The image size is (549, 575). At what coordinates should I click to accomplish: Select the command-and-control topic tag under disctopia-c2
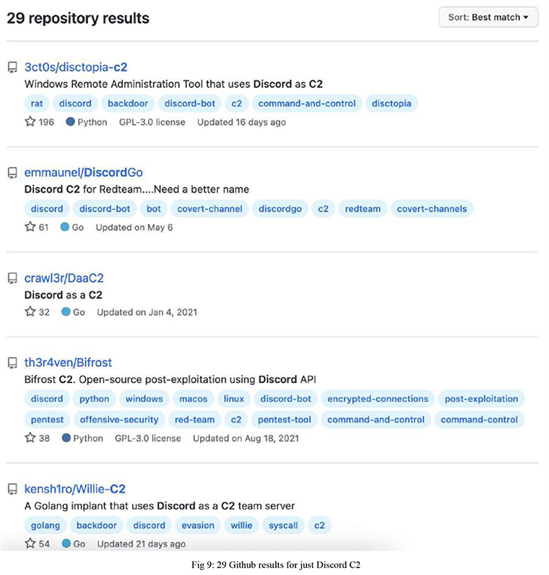[x=307, y=103]
